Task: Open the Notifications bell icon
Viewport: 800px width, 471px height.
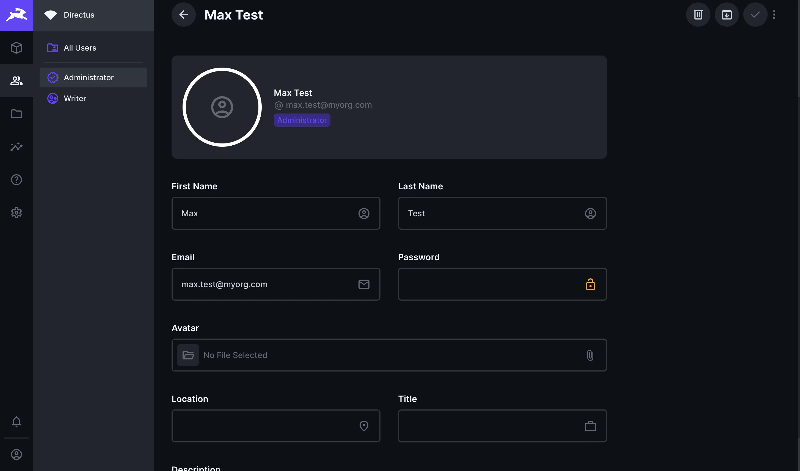Action: pos(16,422)
